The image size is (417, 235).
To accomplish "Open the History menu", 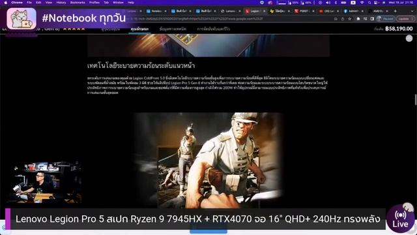I will pos(61,3).
